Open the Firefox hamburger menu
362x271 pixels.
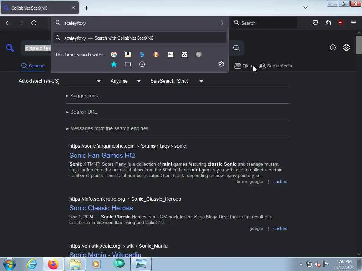tap(354, 23)
